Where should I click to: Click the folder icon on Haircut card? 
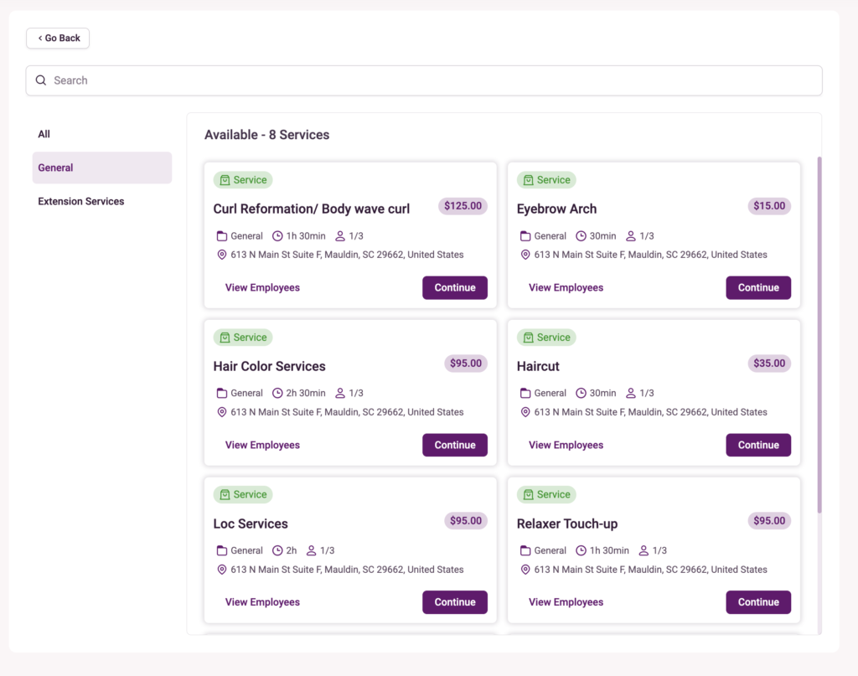point(525,393)
